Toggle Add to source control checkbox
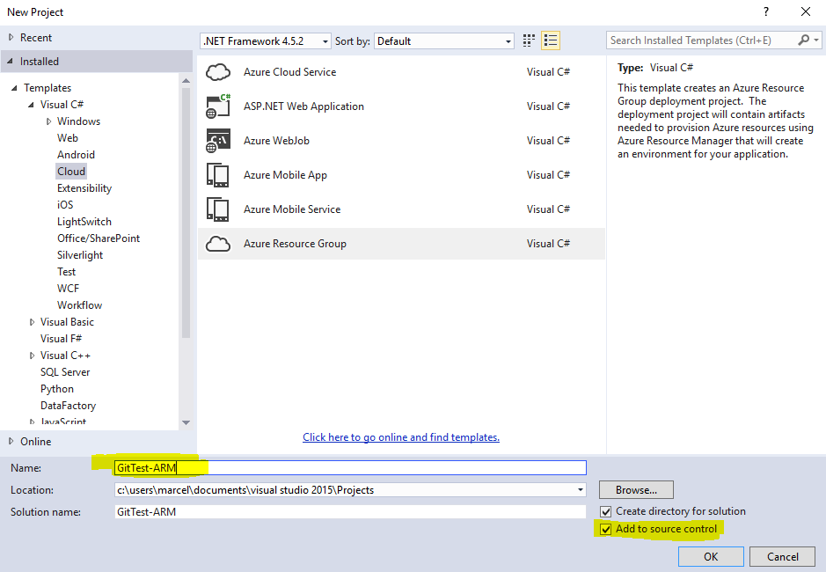Screen dimensions: 826x572 coord(605,529)
